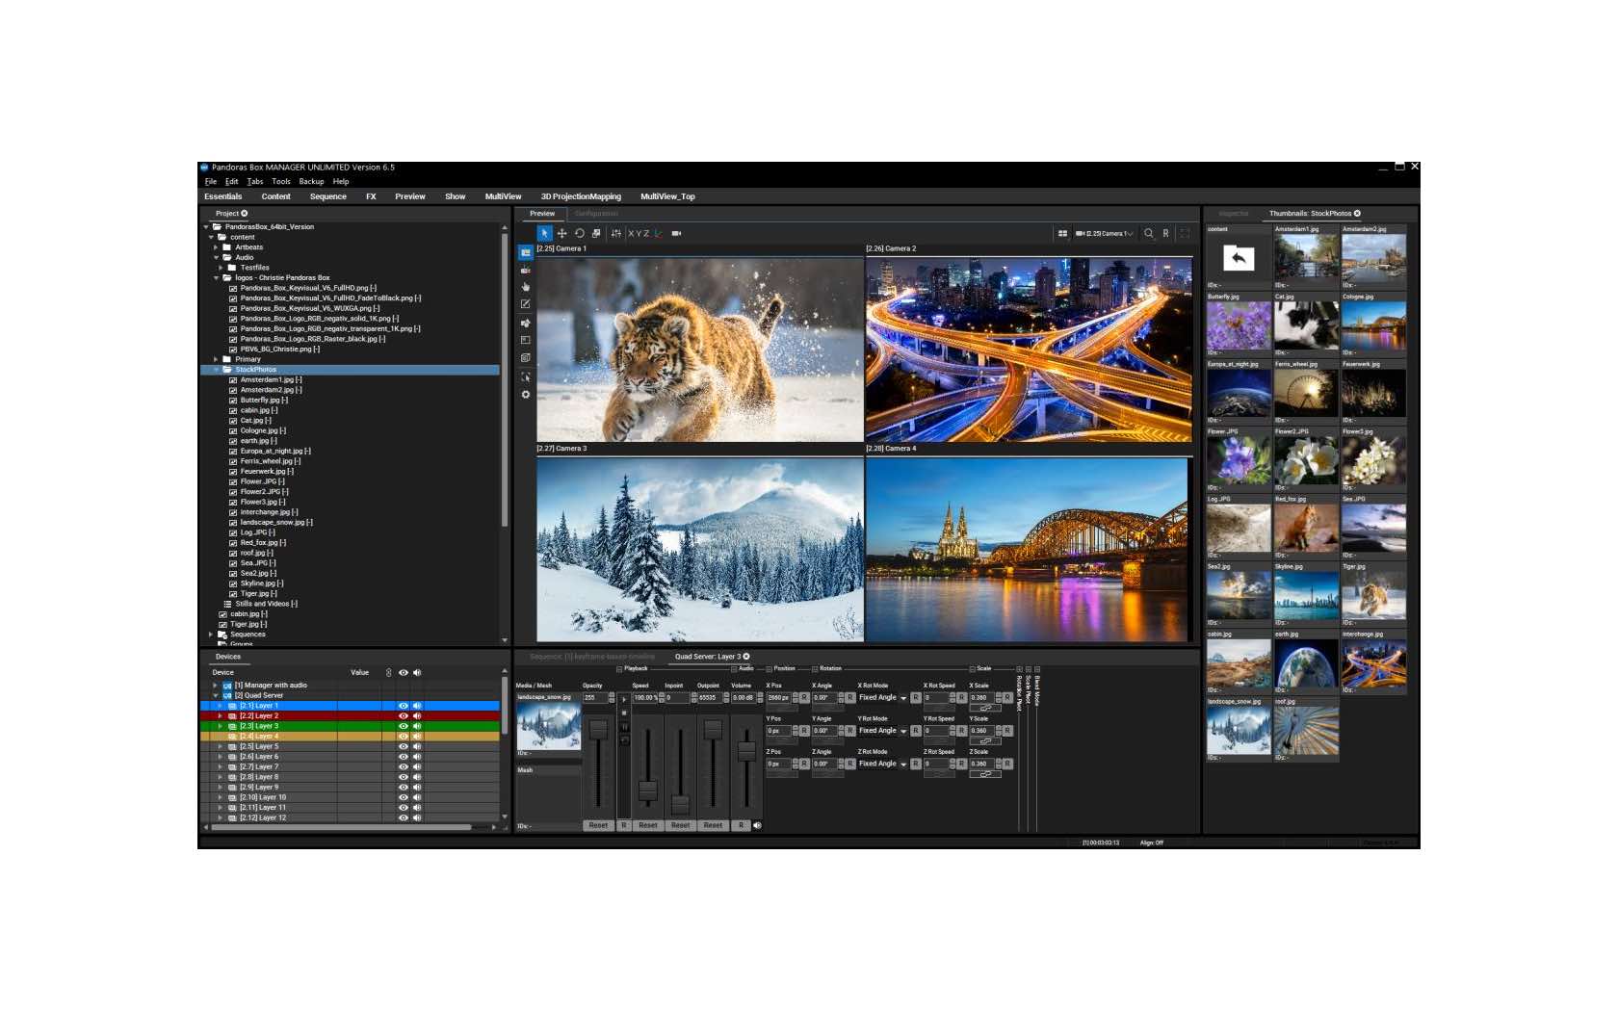Viewport: 1618px width, 1011px height.
Task: Expand [2.2] Layer 2 tree row
Action: [x=221, y=716]
